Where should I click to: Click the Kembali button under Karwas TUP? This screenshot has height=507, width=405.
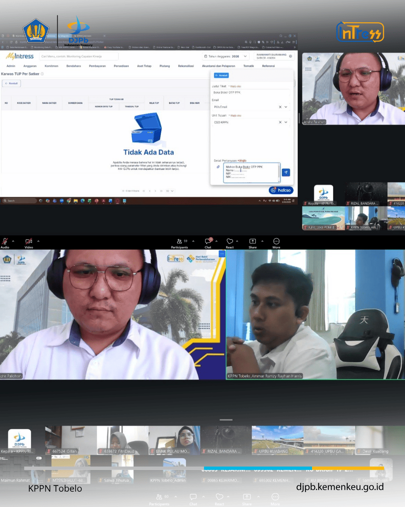[12, 83]
